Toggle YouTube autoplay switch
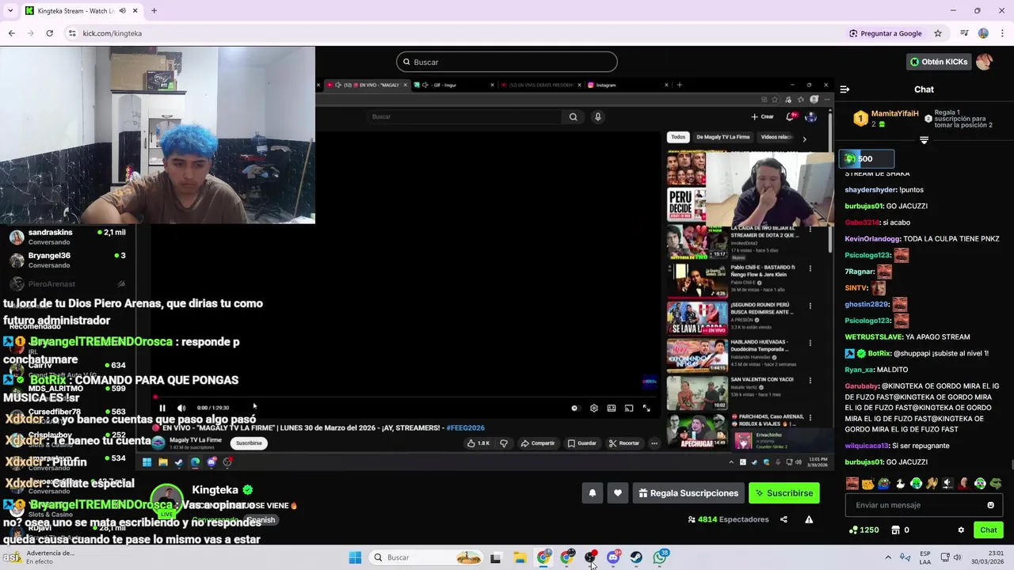 (x=575, y=408)
